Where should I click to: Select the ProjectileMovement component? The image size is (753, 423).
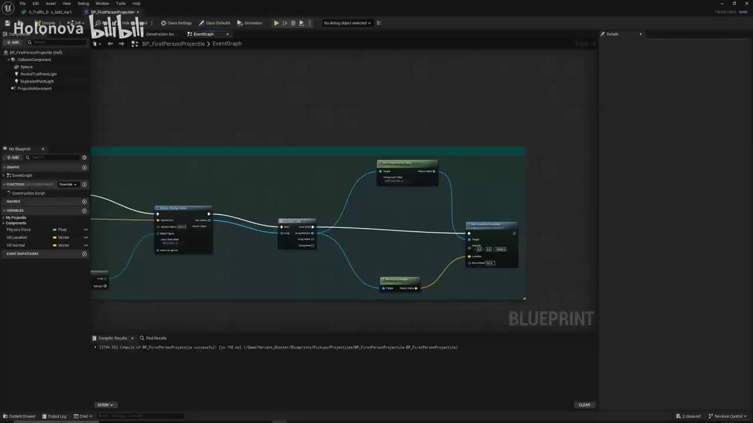tap(34, 88)
